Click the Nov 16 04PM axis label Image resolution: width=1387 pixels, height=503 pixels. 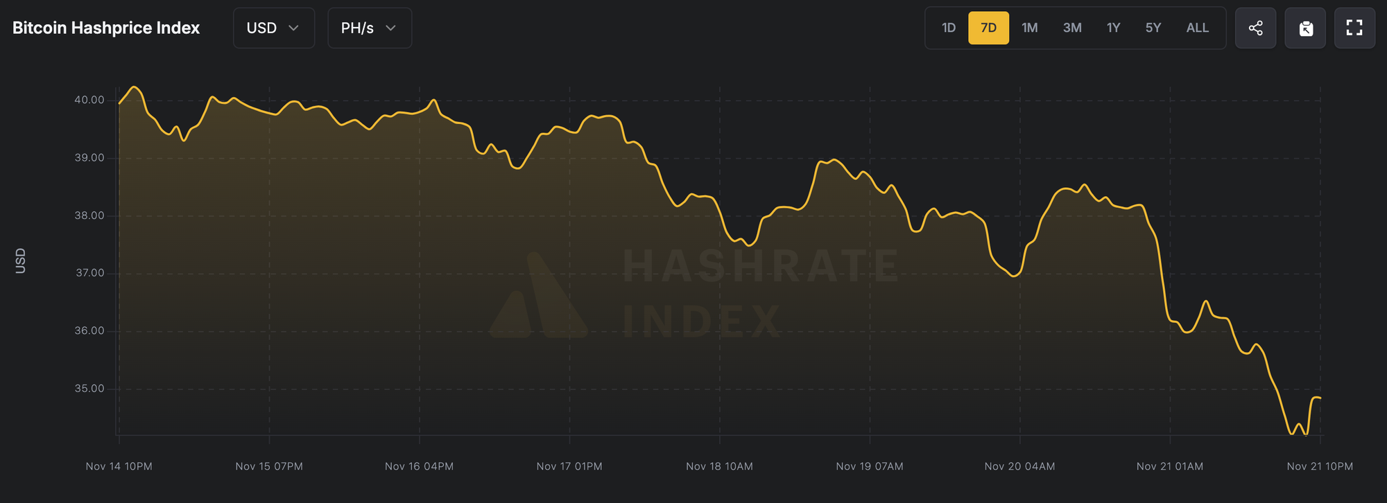tap(419, 466)
